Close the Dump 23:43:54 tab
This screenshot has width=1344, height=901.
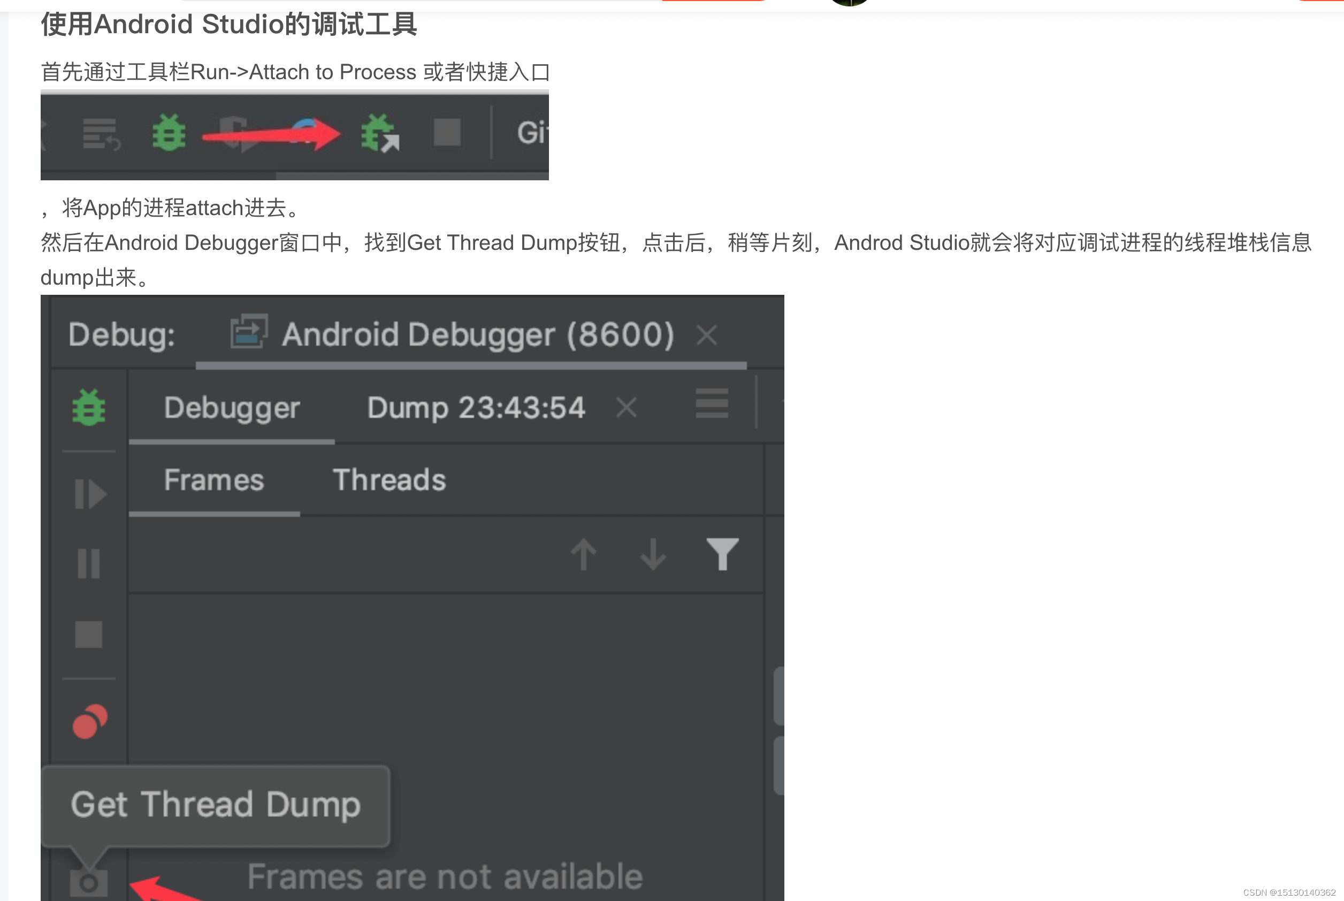[626, 408]
